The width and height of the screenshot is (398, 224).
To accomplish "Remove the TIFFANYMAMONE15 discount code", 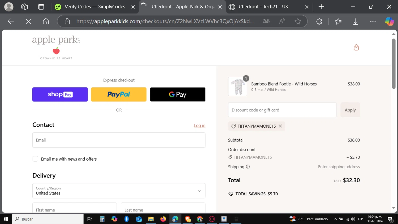I will 280,126.
